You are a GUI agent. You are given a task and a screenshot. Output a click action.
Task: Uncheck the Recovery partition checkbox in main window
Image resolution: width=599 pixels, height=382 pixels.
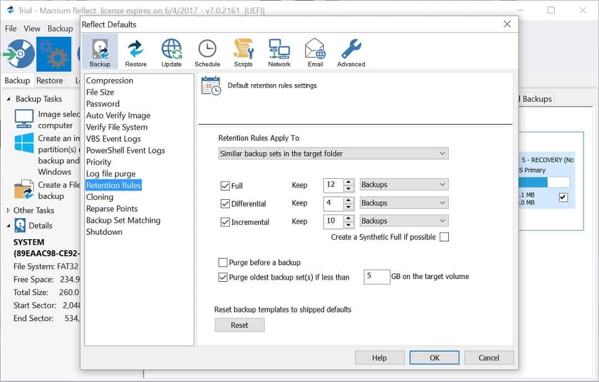(x=563, y=198)
